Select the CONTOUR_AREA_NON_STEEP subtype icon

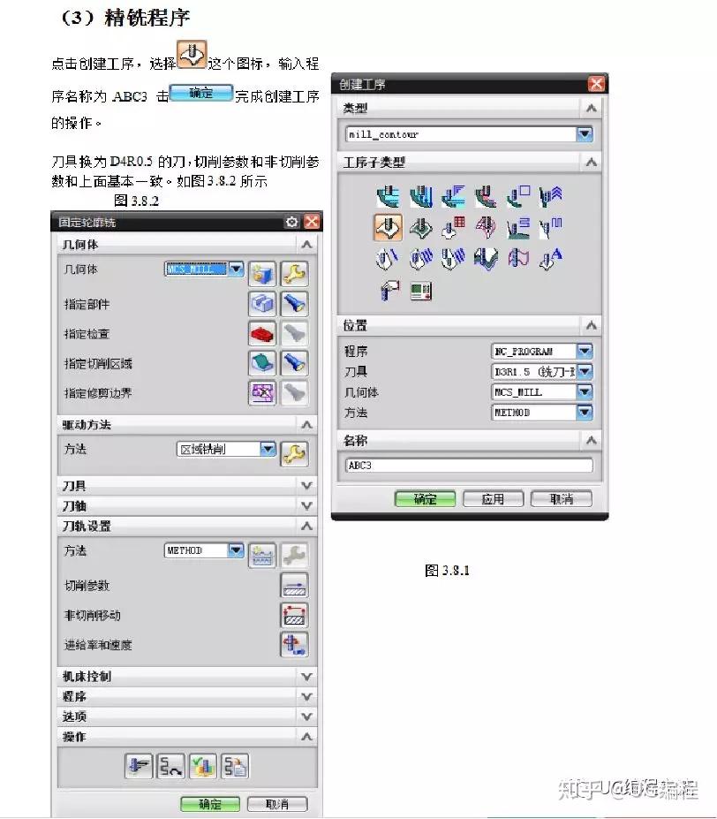tap(518, 227)
